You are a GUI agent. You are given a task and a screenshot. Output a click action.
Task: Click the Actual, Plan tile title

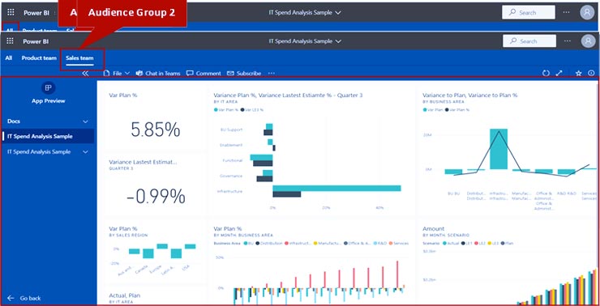pyautogui.click(x=124, y=295)
